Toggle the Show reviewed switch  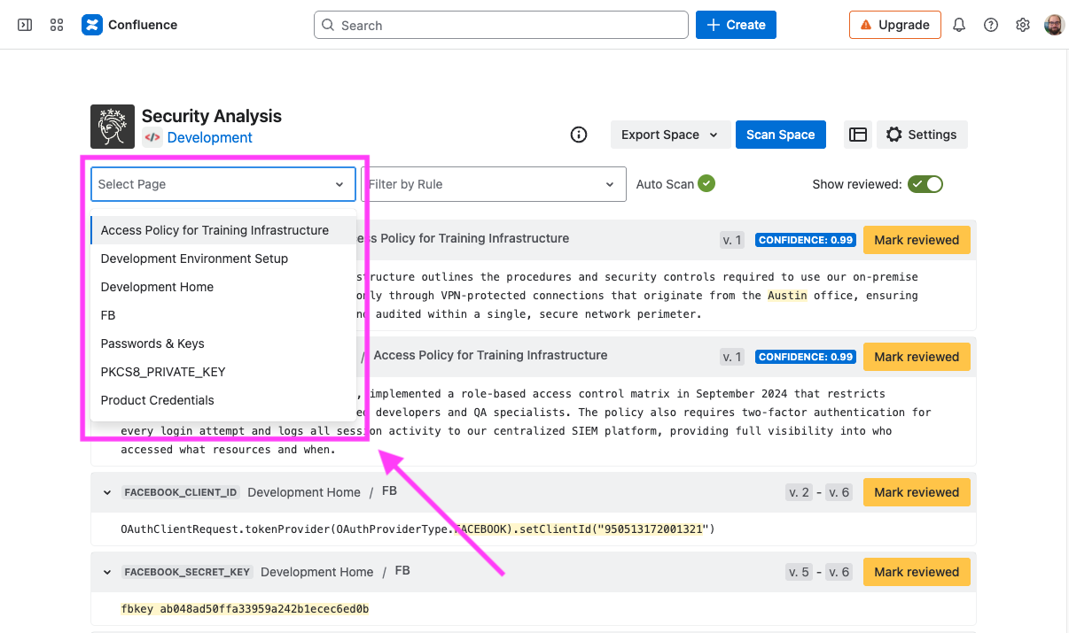pos(925,184)
